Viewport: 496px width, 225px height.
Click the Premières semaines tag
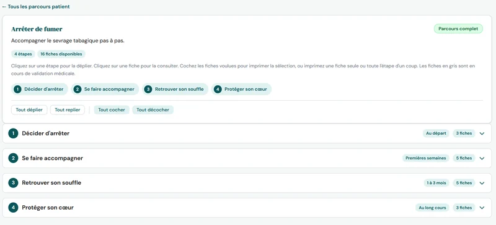[426, 158]
